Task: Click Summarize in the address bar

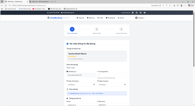Action: [x=156, y=5]
